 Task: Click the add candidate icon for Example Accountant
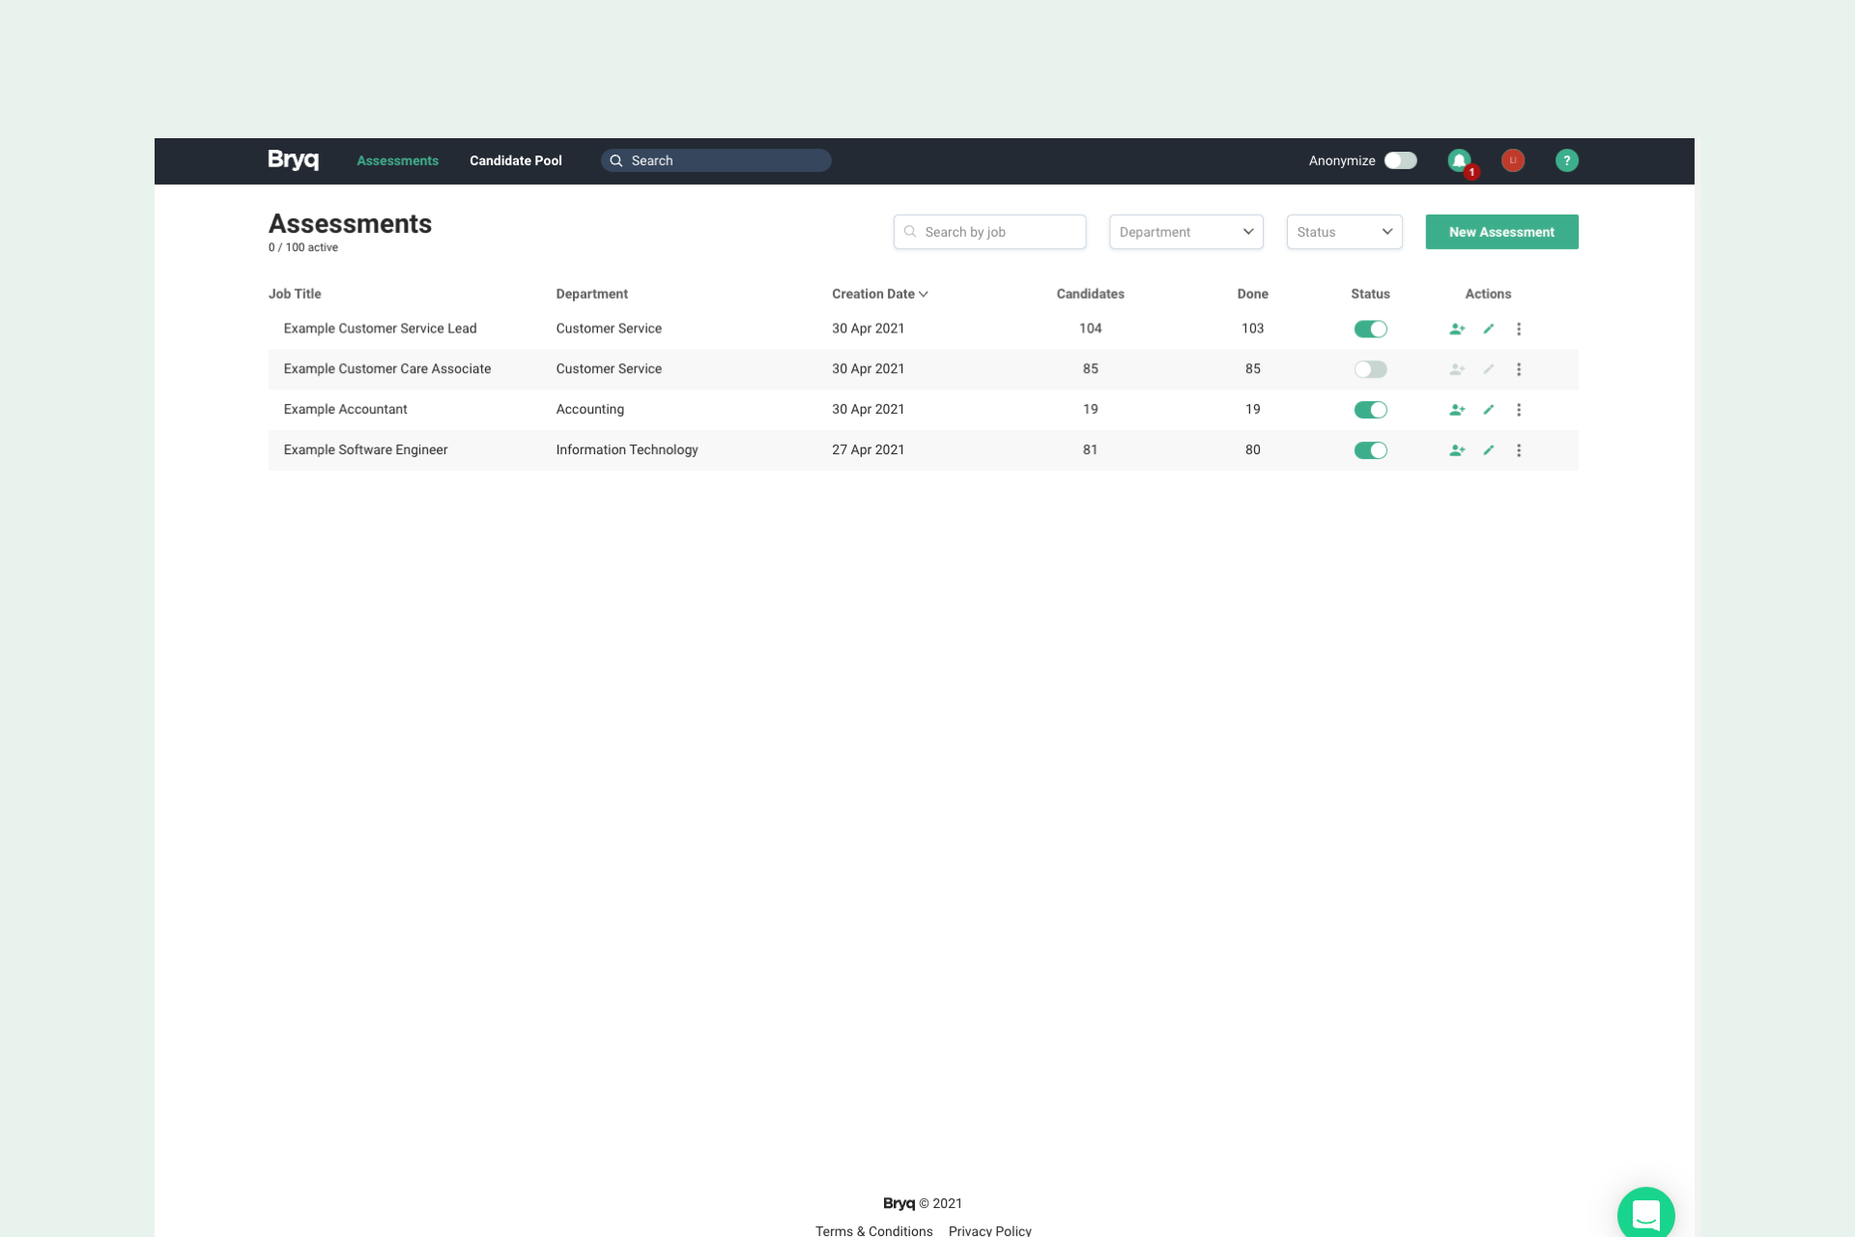pyautogui.click(x=1457, y=410)
